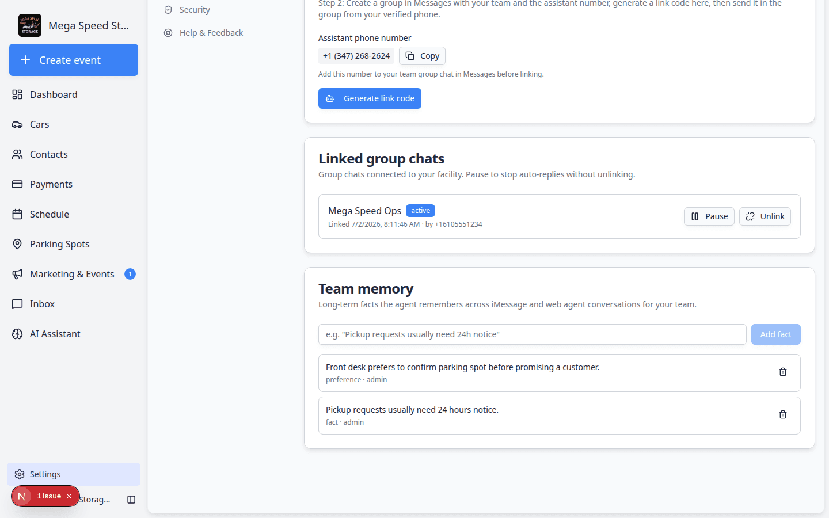The height and width of the screenshot is (518, 829).
Task: Click the 'Mega Speed St...' facility name
Action: [x=89, y=25]
